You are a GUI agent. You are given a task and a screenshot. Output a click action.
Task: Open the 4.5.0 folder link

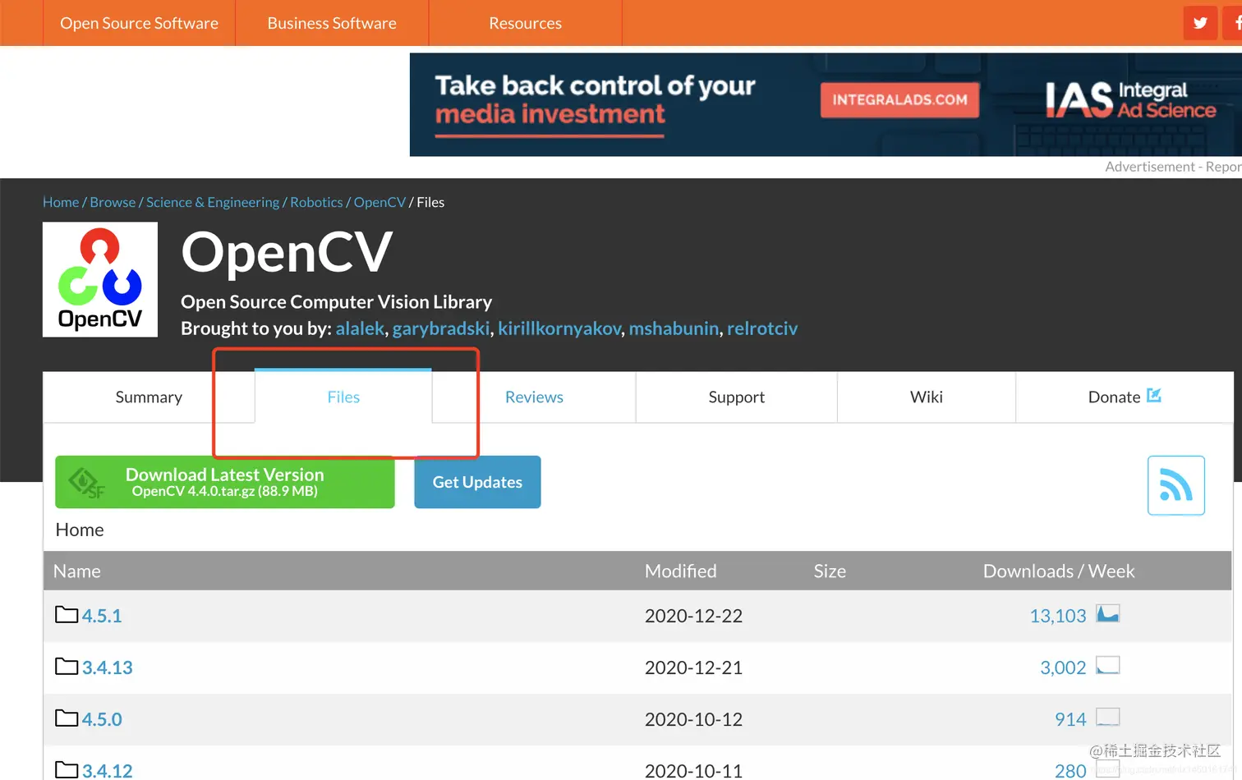tap(102, 719)
